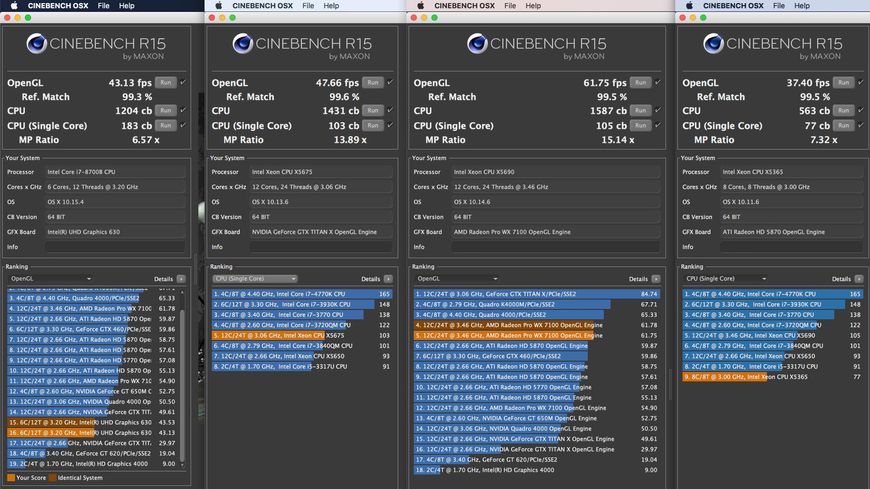Click GFX Board field ATI Radeon HD 5870
The width and height of the screenshot is (870, 489).
(791, 232)
